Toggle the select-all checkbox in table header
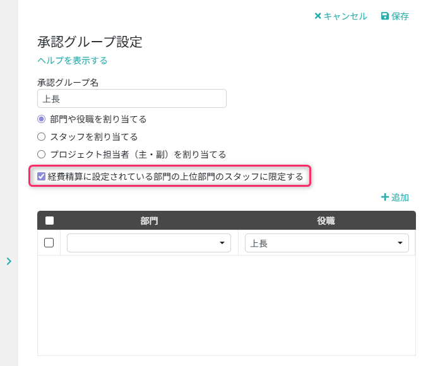433x366 pixels. [49, 220]
